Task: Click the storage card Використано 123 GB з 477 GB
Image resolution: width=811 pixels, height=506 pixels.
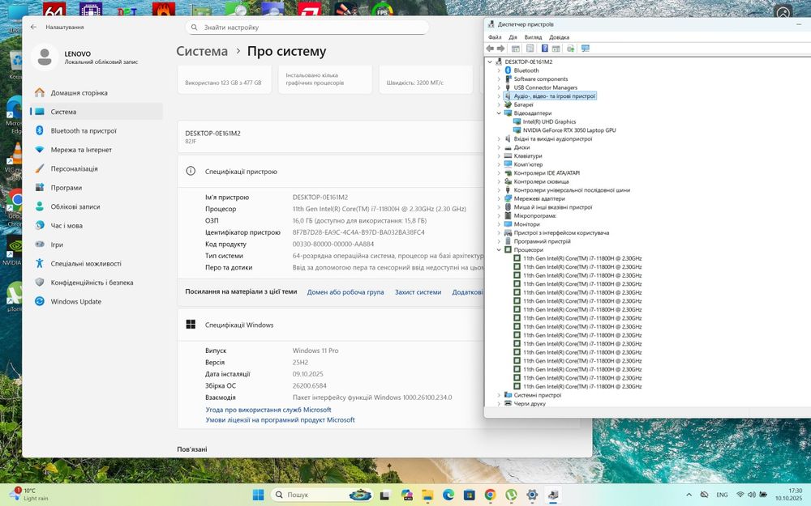Action: click(x=225, y=79)
